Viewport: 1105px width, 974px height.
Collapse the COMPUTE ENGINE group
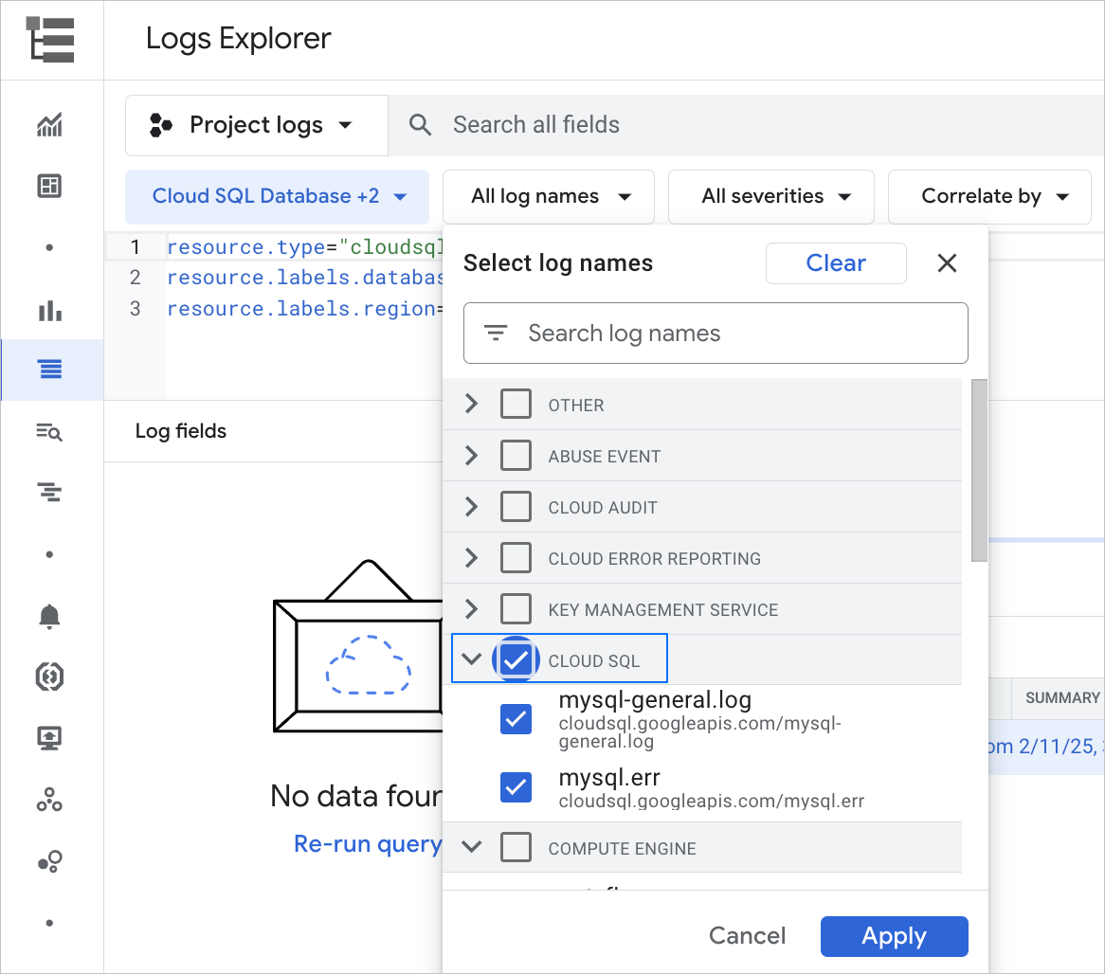point(471,847)
